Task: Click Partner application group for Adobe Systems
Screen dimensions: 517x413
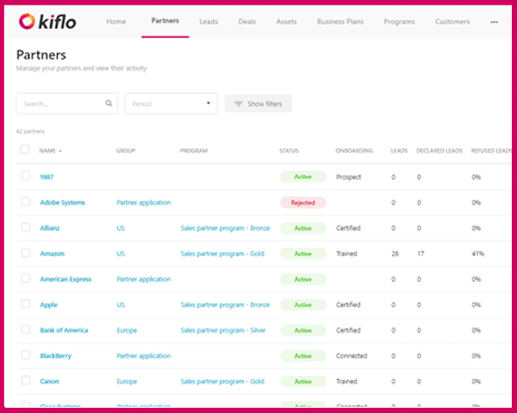Action: point(143,203)
